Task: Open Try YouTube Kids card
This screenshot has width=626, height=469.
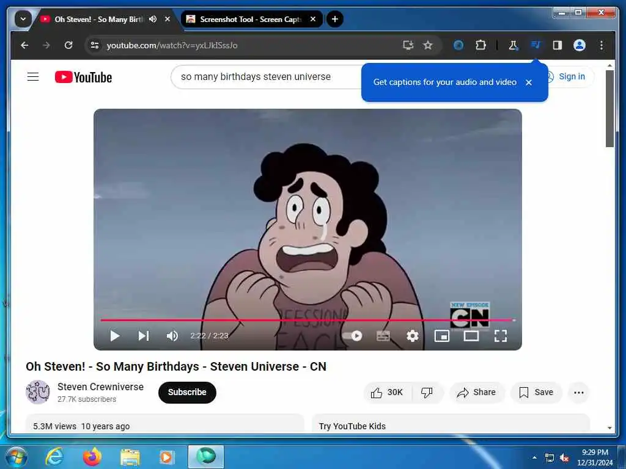Action: (x=451, y=424)
